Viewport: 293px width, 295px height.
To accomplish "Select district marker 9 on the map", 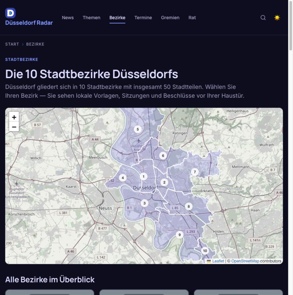I will click(179, 235).
